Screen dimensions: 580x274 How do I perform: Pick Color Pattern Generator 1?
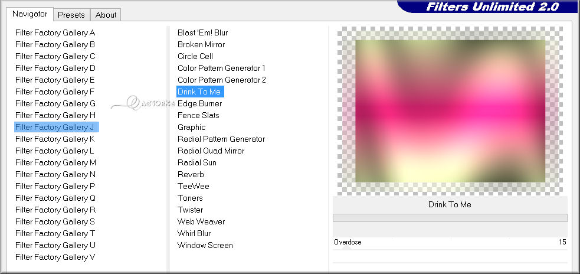pyautogui.click(x=222, y=68)
